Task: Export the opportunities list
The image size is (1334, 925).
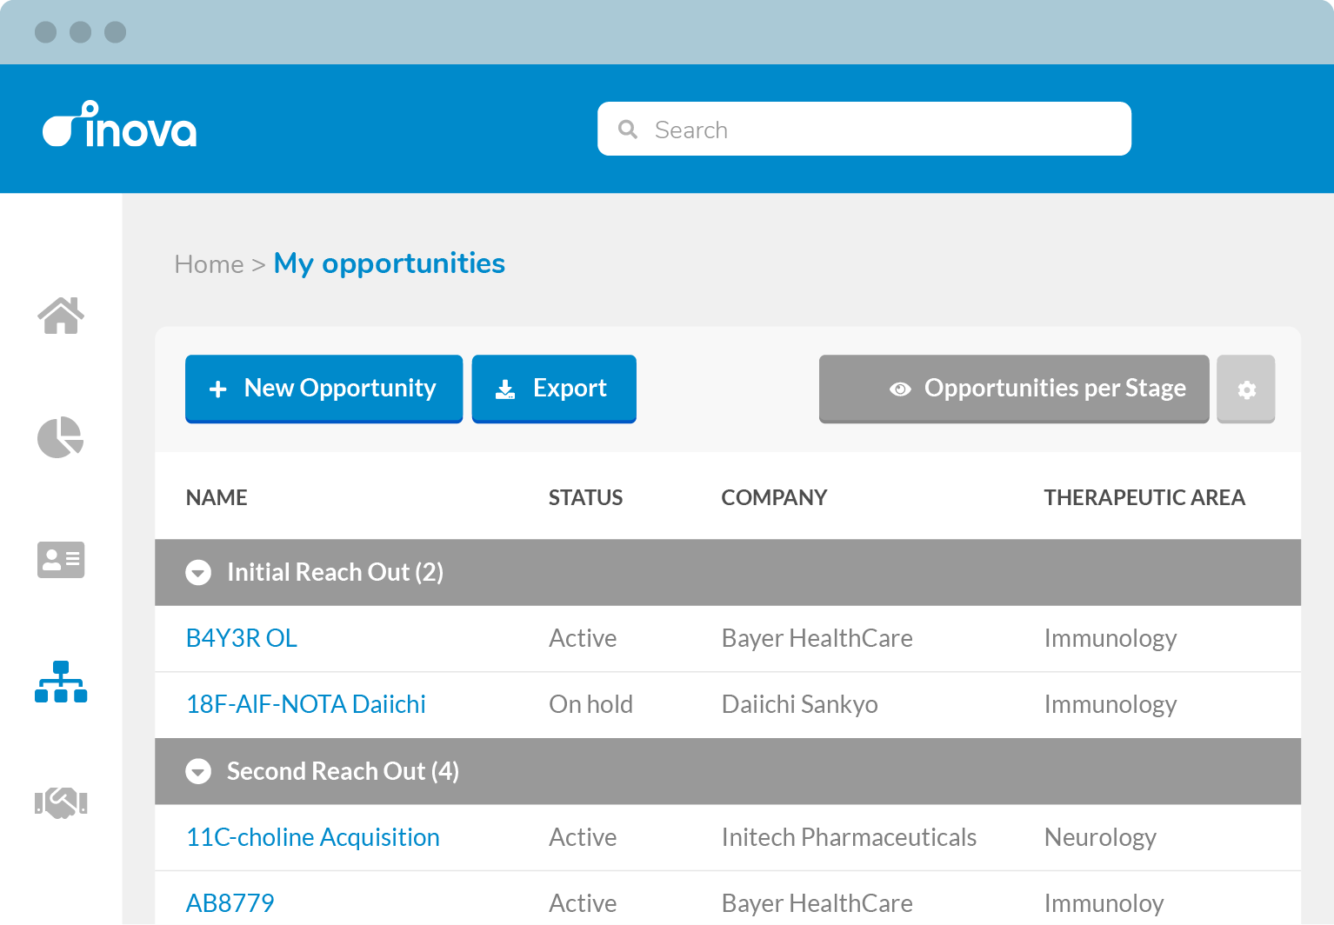Action: [554, 389]
